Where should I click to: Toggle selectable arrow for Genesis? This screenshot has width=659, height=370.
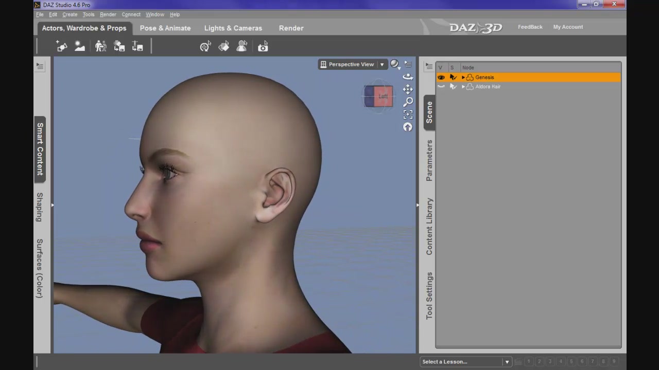click(453, 77)
